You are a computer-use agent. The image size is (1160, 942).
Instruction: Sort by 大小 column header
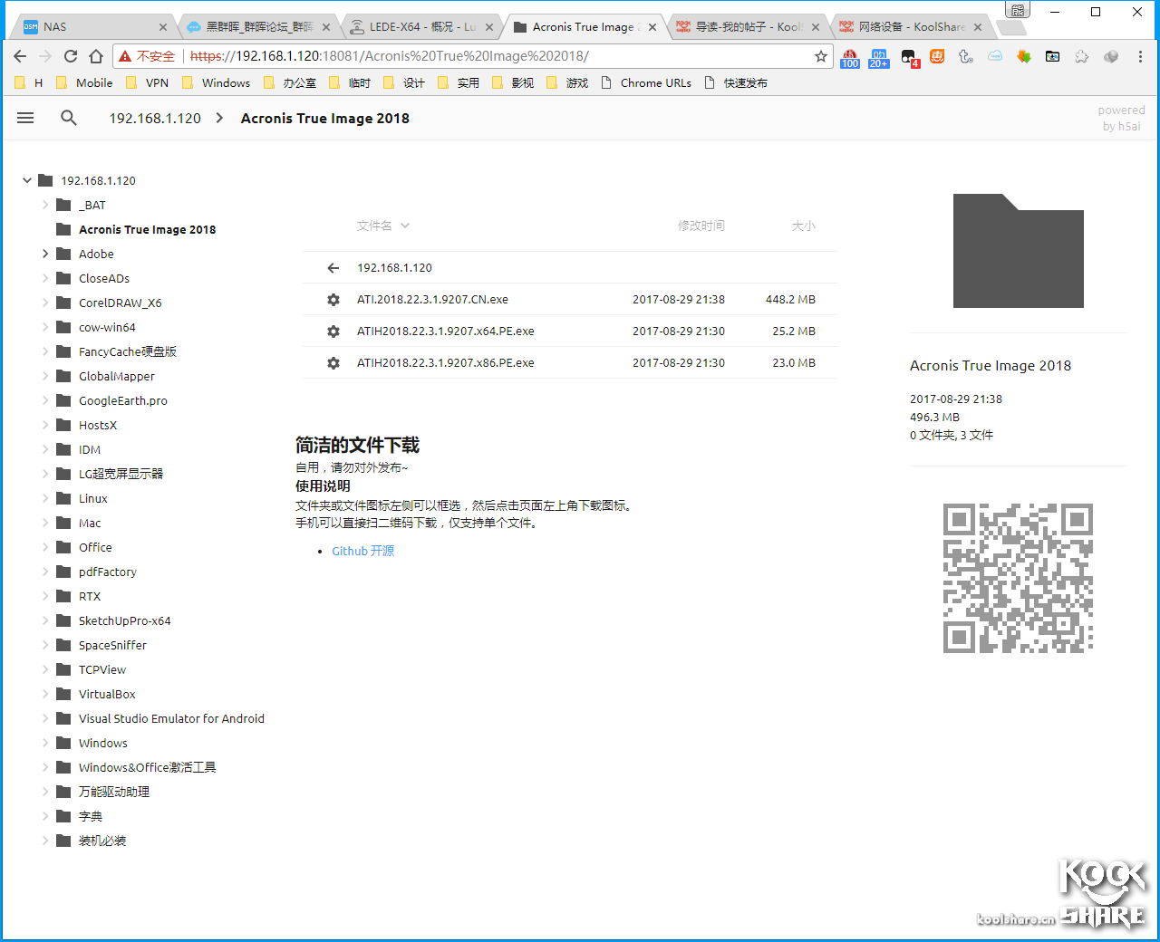(x=803, y=226)
